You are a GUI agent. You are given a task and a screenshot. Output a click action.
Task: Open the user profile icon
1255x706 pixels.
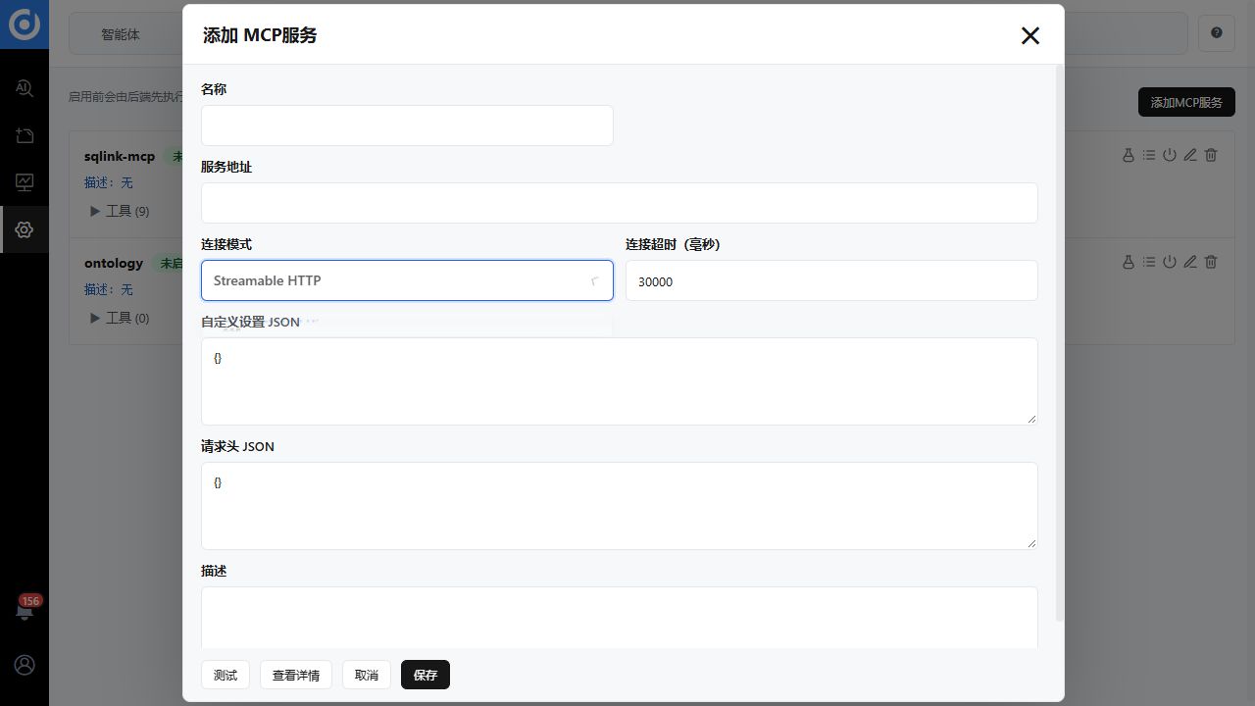pyautogui.click(x=25, y=665)
